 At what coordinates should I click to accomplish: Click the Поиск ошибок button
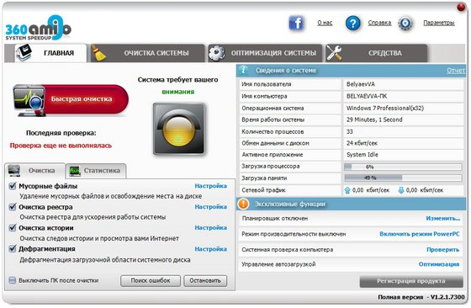151,281
